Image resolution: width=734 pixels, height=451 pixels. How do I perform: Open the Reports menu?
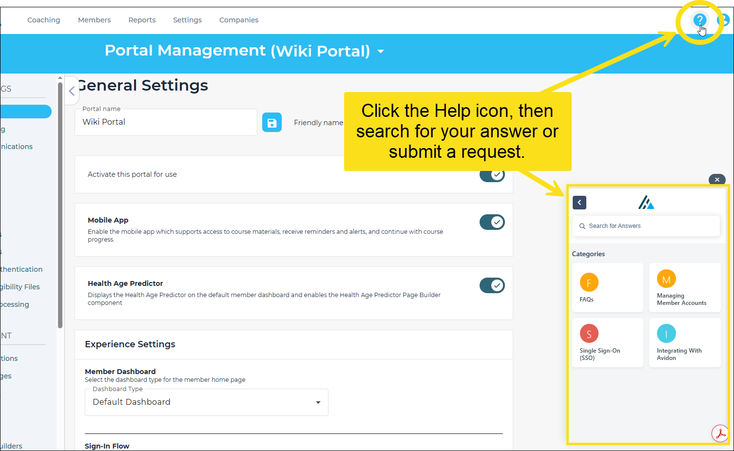142,20
